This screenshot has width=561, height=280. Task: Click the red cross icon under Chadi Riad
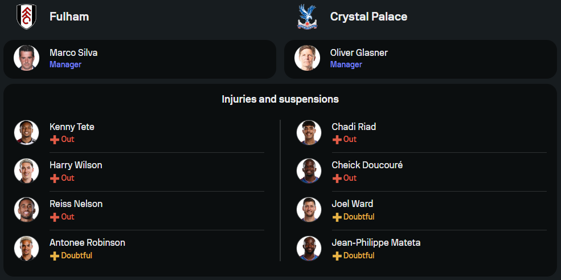337,140
